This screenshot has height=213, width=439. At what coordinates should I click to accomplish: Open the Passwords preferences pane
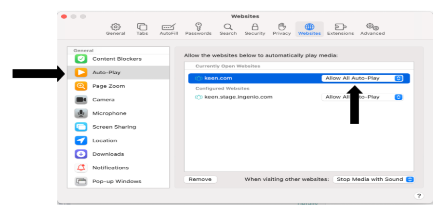point(198,29)
